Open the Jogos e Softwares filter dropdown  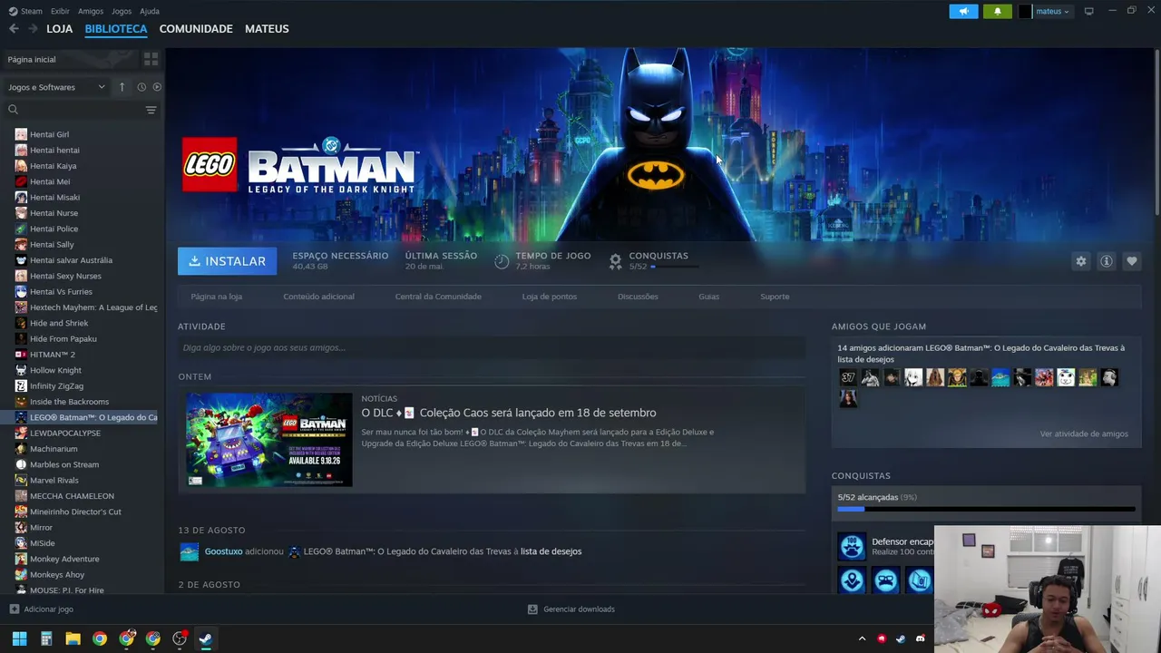pyautogui.click(x=56, y=87)
